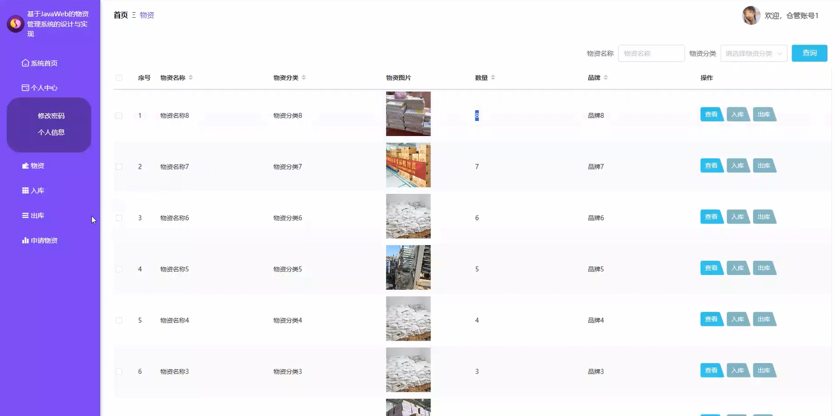This screenshot has width=840, height=416.
Task: Toggle the select-all header checkbox
Action: tap(119, 78)
